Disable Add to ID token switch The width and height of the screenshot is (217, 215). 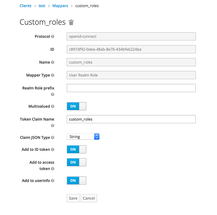click(x=77, y=149)
